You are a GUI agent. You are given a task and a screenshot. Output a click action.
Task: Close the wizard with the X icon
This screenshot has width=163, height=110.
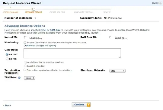[161, 3]
